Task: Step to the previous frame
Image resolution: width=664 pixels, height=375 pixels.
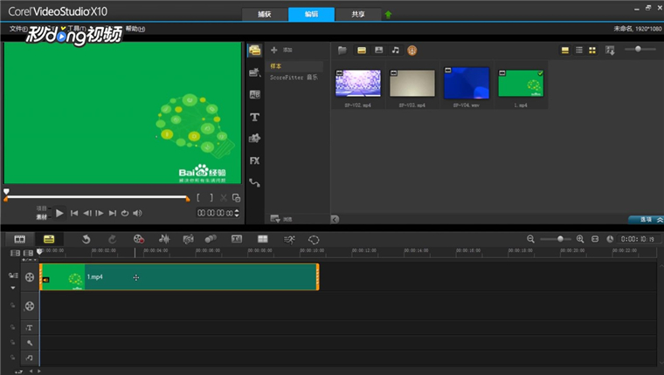Action: [86, 213]
